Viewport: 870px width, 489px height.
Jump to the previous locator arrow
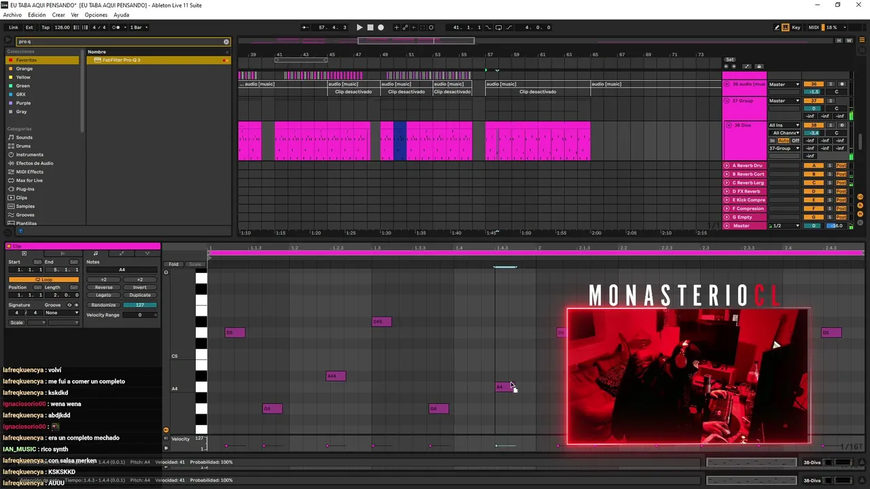725,67
